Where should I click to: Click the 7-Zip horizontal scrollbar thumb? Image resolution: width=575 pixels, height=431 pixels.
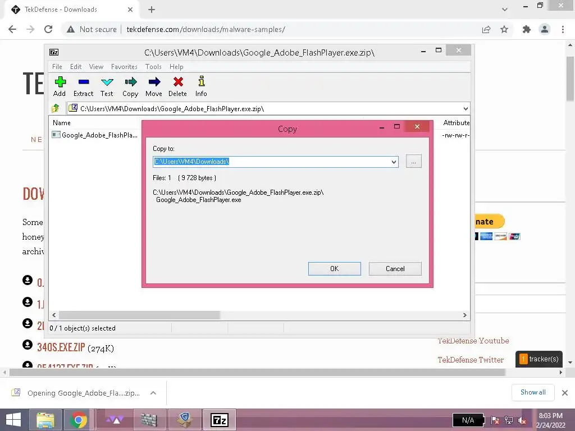pos(139,315)
